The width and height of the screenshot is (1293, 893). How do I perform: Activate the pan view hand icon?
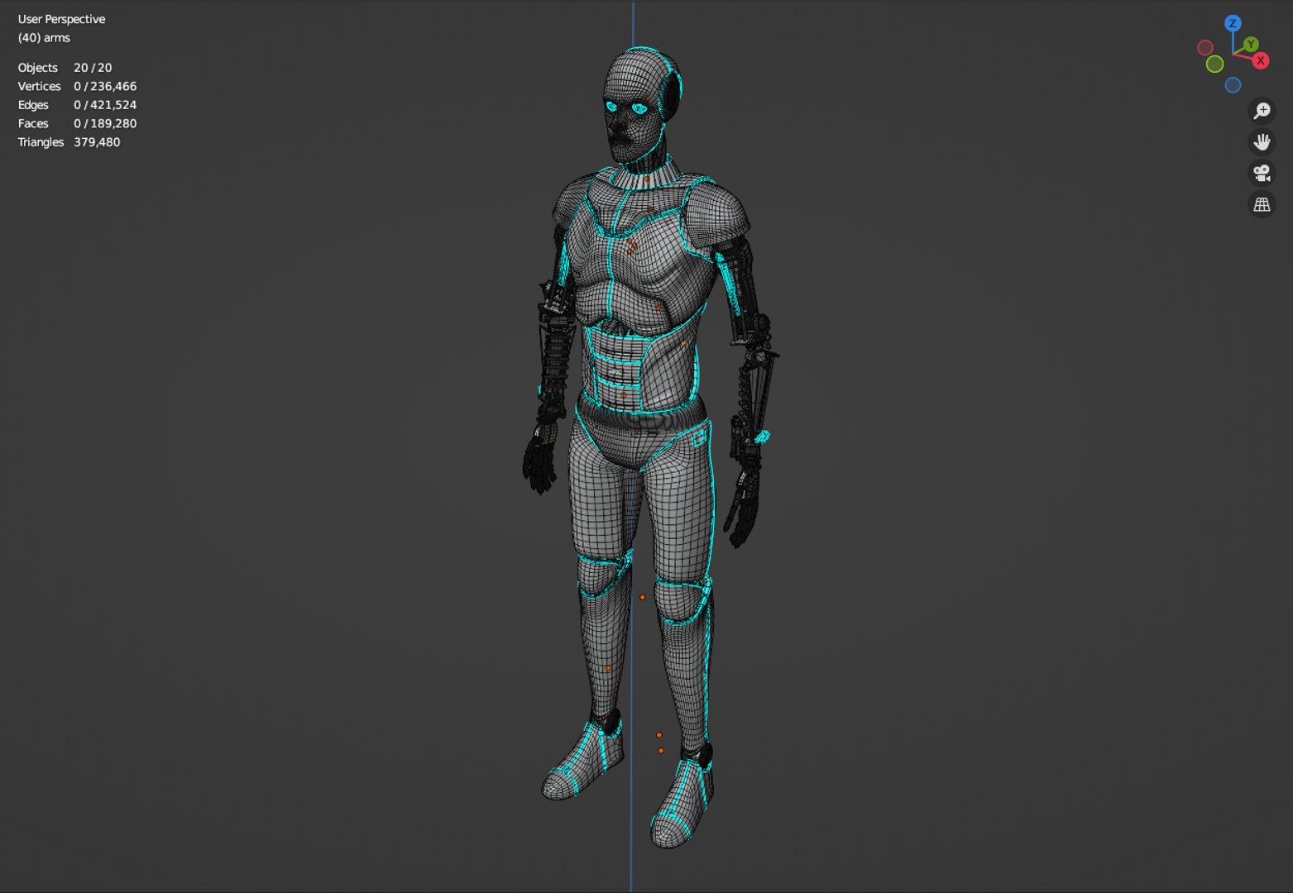click(x=1262, y=142)
